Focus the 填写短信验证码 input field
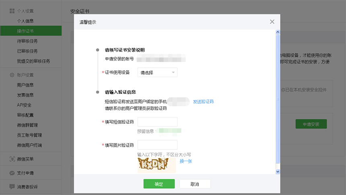Viewport: 346px width, 195px height. pyautogui.click(x=157, y=122)
